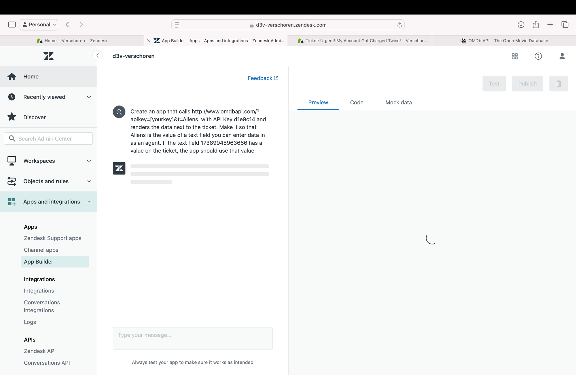Open a new Safari tab with plus
Screen dimensions: 576x375
pyautogui.click(x=550, y=25)
